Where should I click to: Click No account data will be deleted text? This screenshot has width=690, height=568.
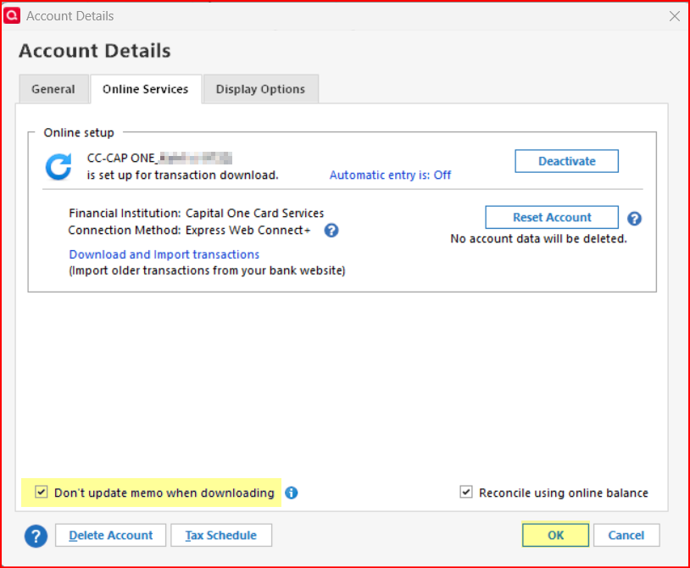(538, 238)
